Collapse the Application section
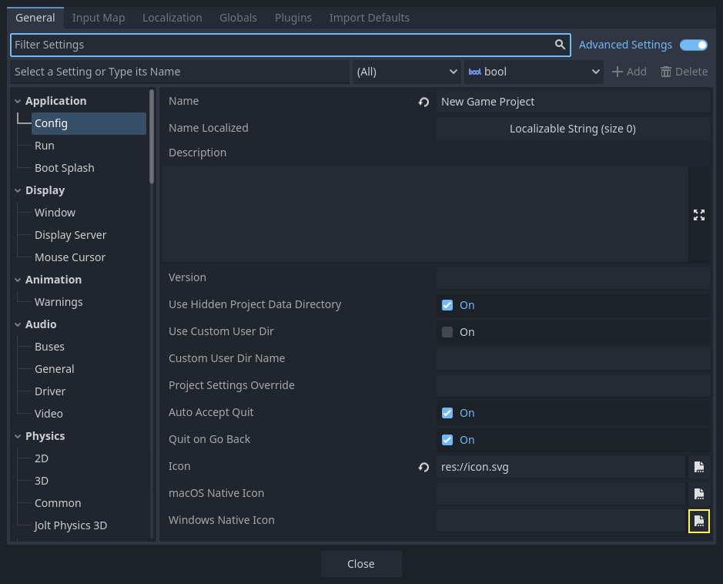Image resolution: width=723 pixels, height=584 pixels. [18, 100]
